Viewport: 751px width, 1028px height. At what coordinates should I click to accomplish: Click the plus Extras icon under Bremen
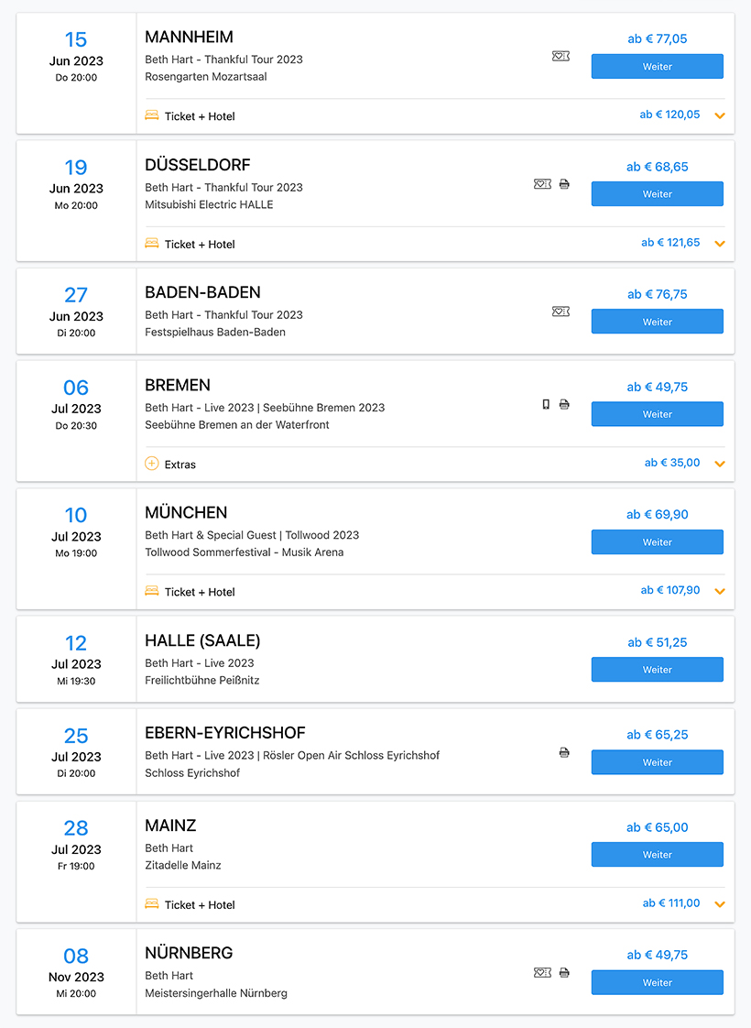point(151,464)
